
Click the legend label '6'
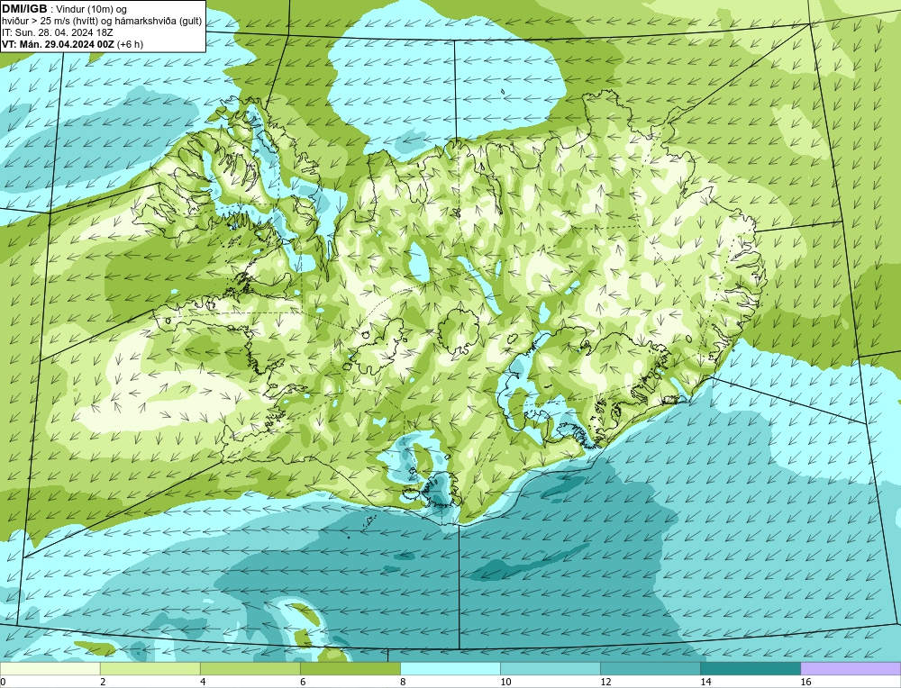point(303,682)
